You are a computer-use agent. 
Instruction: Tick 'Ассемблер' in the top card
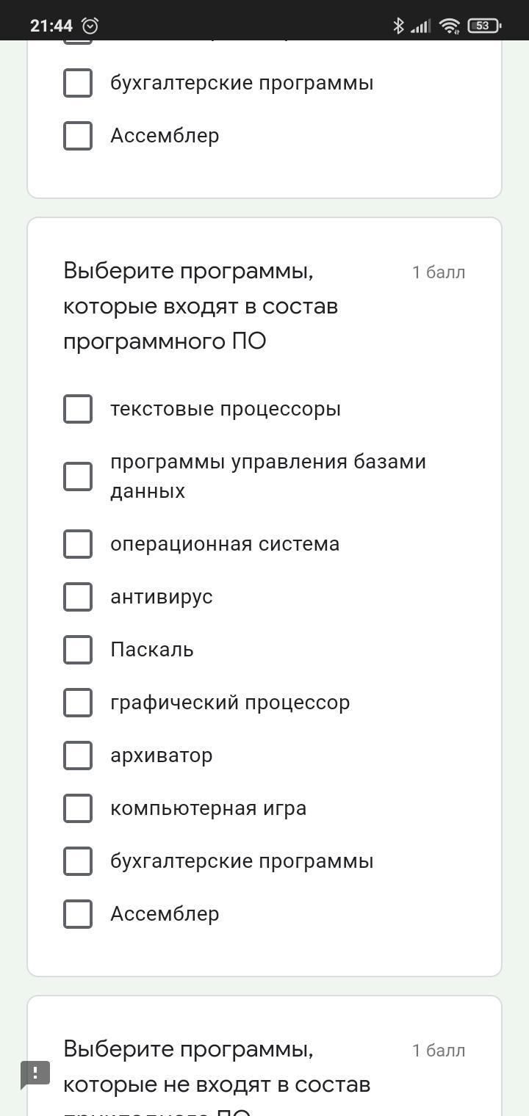point(78,136)
